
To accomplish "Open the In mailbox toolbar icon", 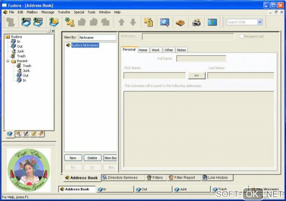I will 26,22.
